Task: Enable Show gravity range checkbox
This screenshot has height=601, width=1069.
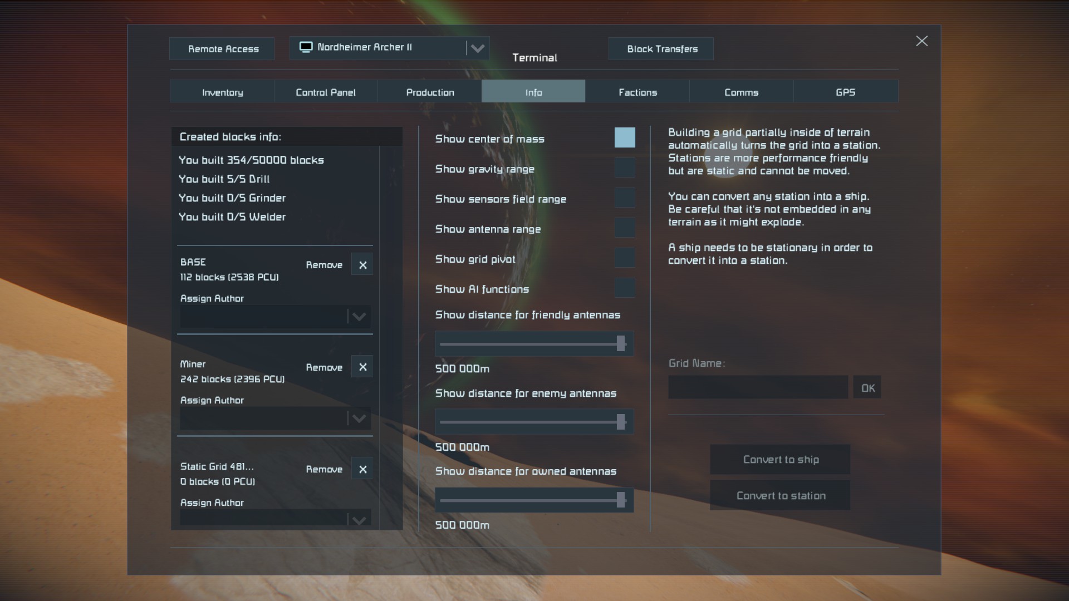Action: click(x=624, y=168)
